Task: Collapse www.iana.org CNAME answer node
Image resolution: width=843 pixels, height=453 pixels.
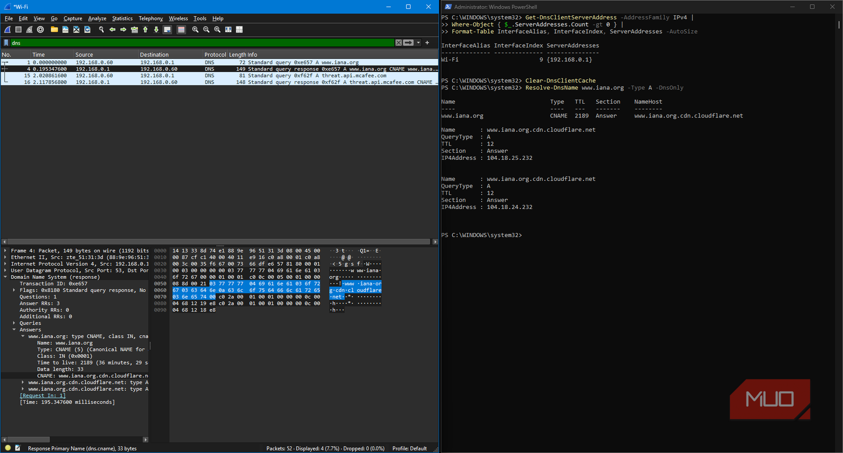Action: 23,337
